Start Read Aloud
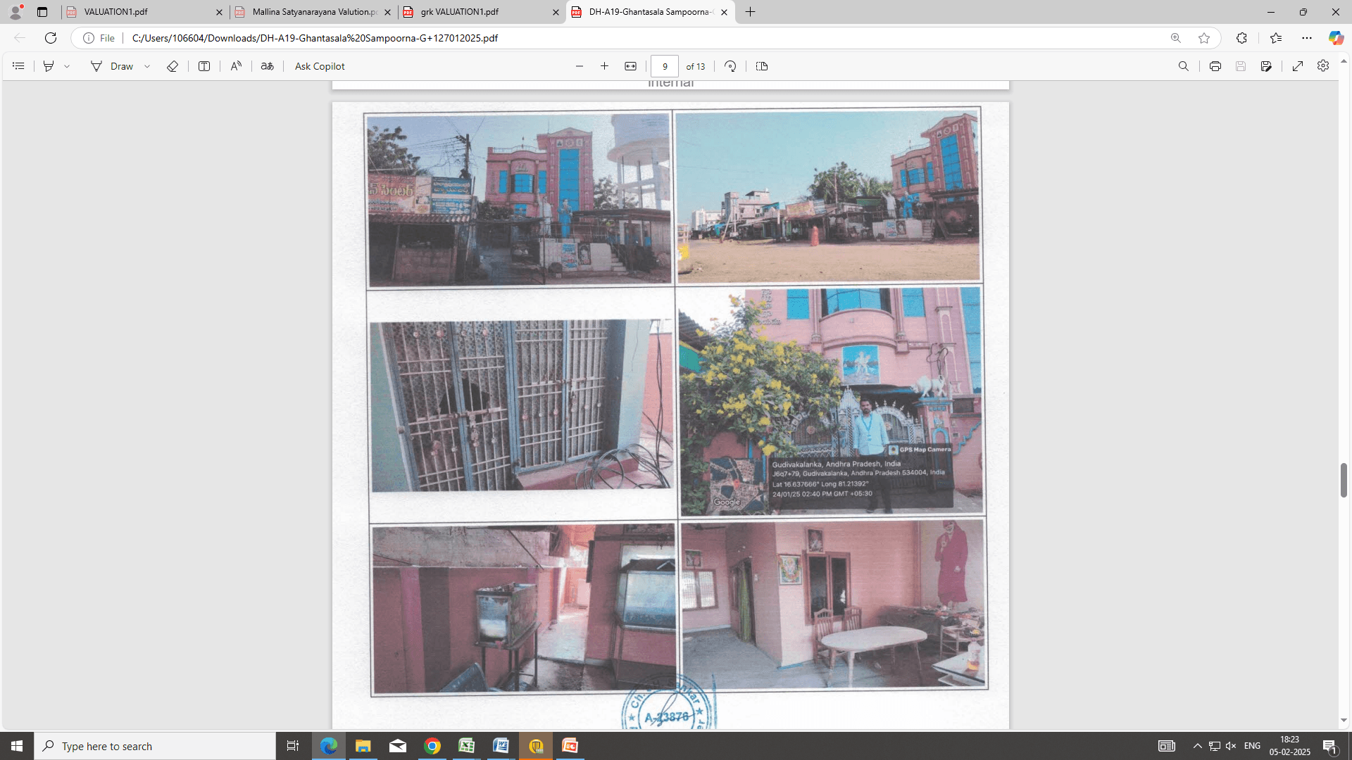 coord(236,66)
